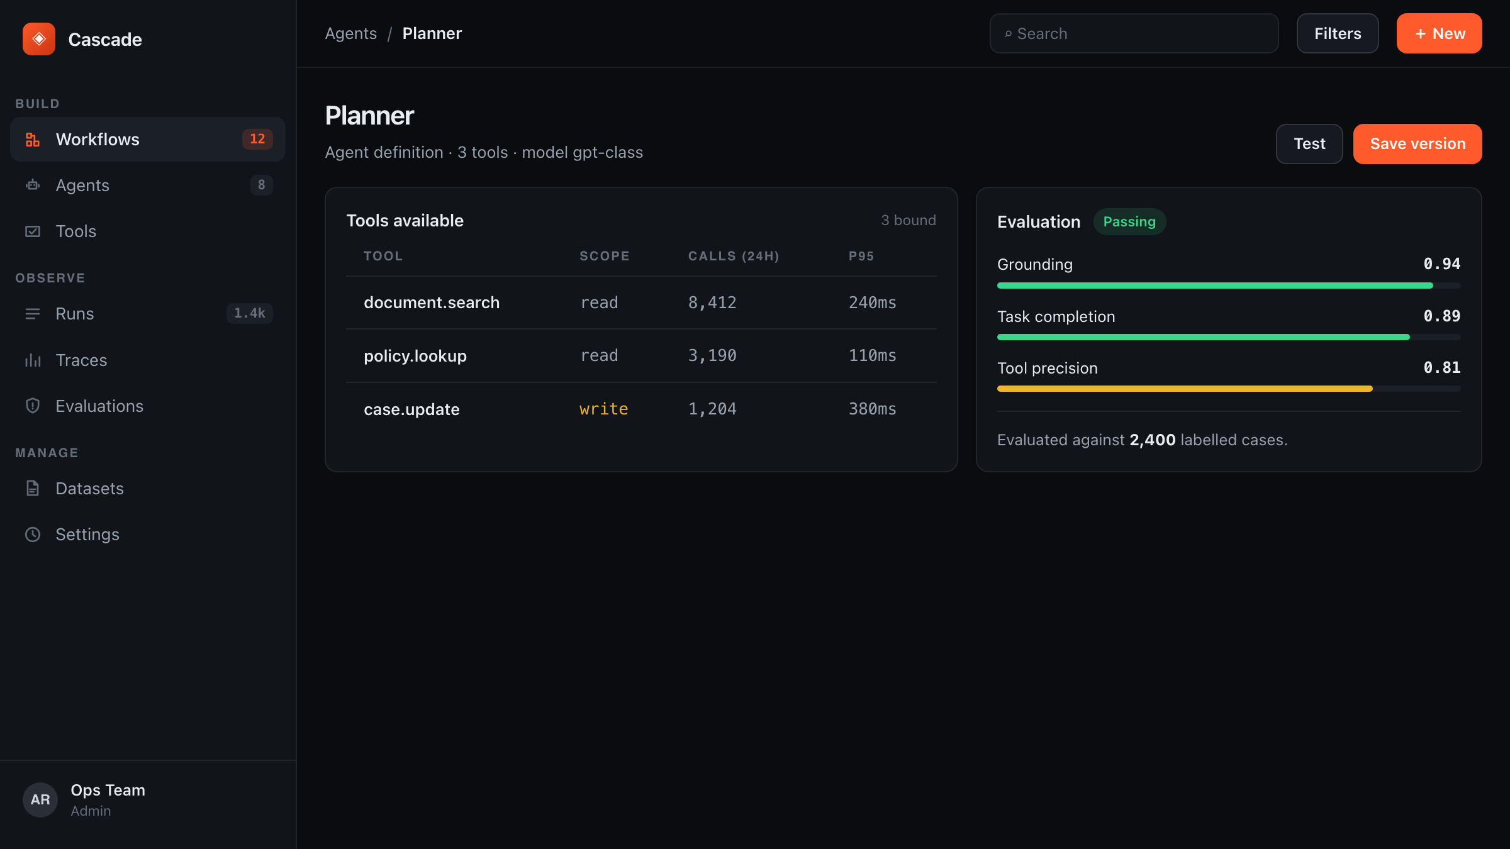Click Save version button

point(1418,144)
